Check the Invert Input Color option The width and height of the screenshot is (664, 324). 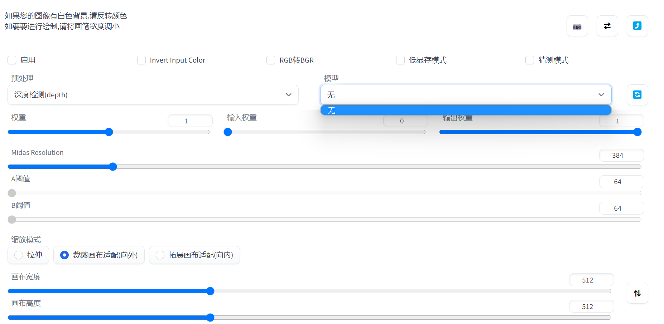pos(141,60)
